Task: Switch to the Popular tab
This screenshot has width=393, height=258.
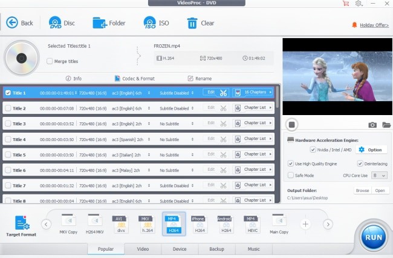Action: (x=106, y=249)
